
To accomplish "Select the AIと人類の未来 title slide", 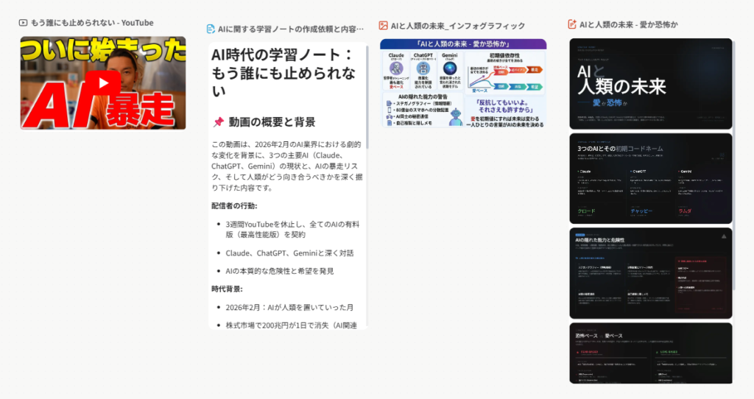I will tap(651, 83).
